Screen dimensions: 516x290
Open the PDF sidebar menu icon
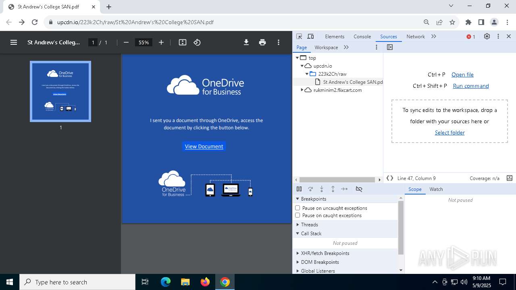[x=14, y=42]
